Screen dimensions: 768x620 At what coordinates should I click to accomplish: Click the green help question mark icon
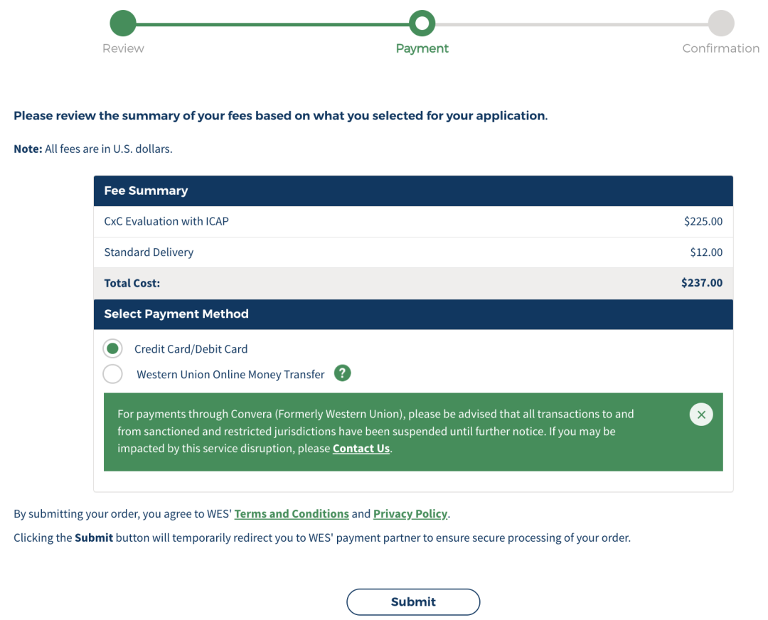(x=342, y=373)
